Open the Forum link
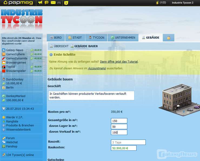 click(x=10, y=138)
